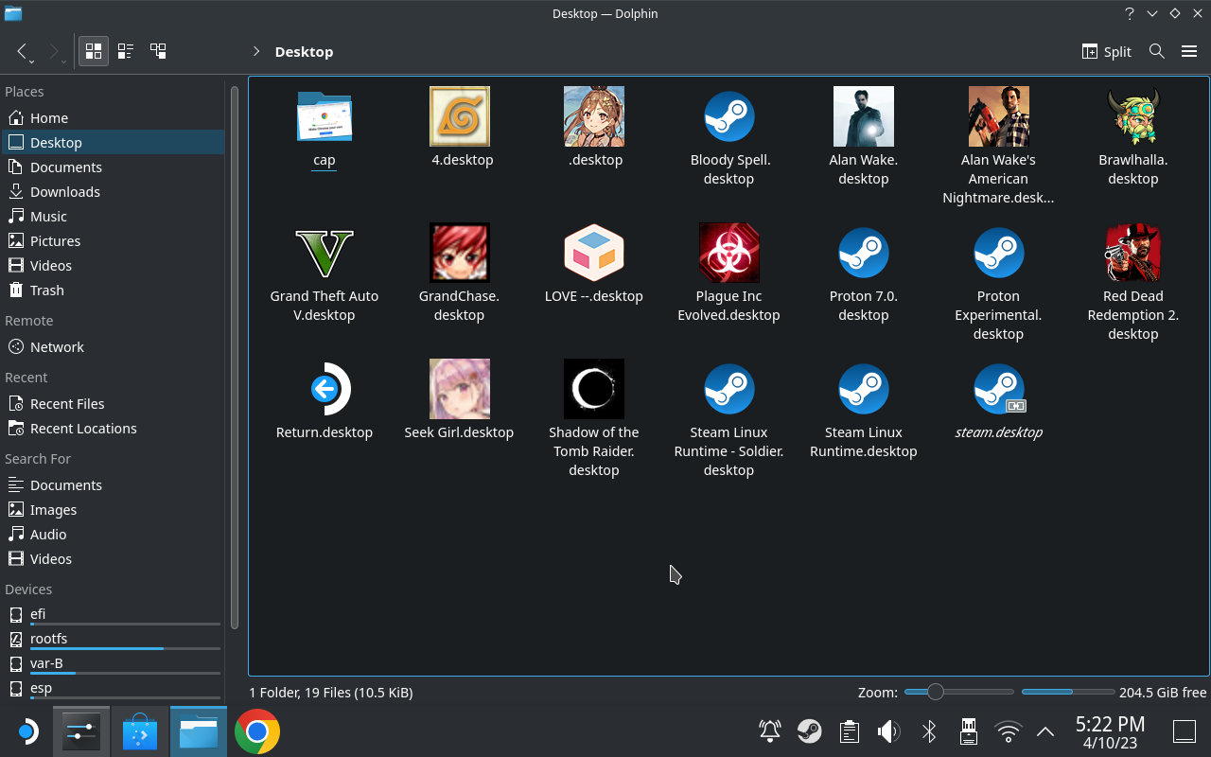Click the free space capacity bar
The image size is (1211, 757).
pyautogui.click(x=1068, y=692)
